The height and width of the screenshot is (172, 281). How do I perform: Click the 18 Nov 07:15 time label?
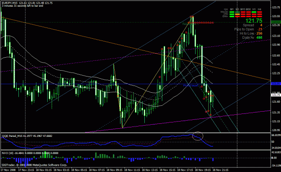[97, 170]
